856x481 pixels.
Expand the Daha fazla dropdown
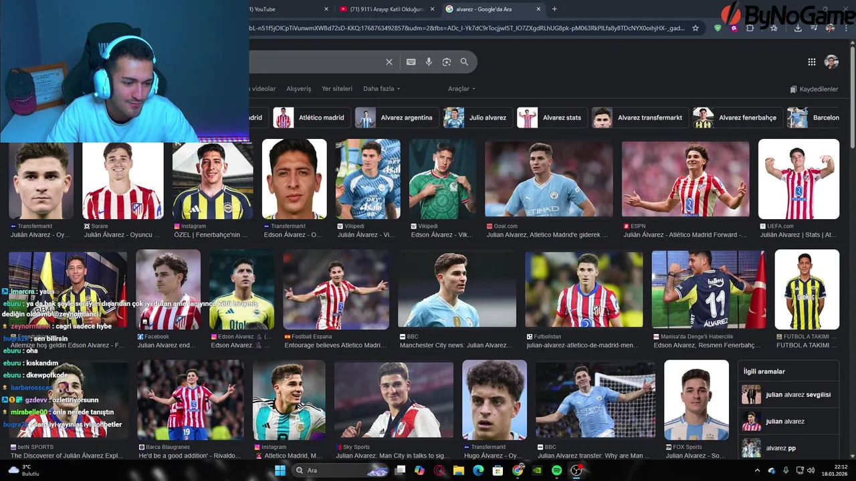(381, 89)
